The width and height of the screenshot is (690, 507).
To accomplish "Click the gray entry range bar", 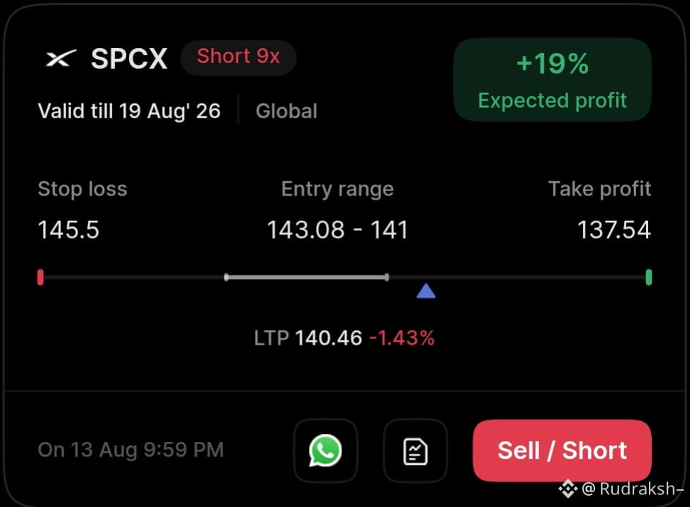I will [306, 278].
